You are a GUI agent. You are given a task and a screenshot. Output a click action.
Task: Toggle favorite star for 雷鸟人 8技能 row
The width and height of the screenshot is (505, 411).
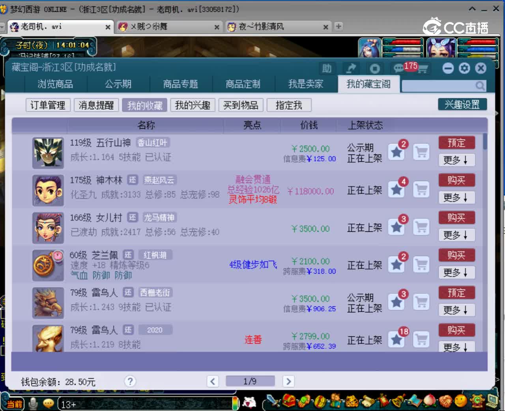click(397, 340)
